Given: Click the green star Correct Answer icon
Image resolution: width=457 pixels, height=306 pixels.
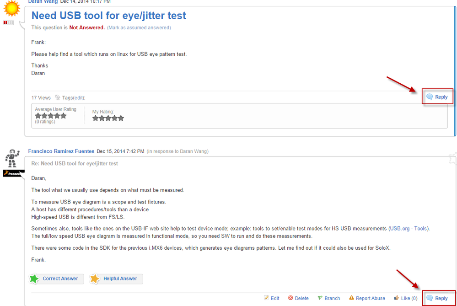Looking at the screenshot, I should [34, 279].
